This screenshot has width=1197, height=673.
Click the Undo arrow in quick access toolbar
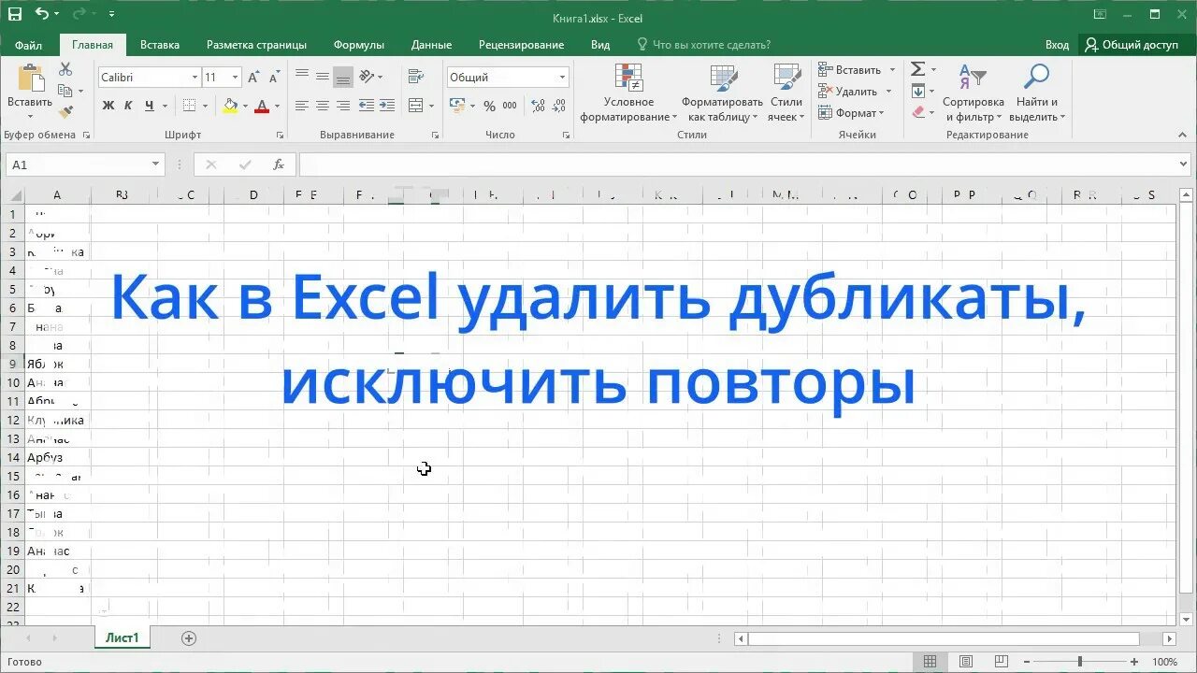click(x=42, y=14)
